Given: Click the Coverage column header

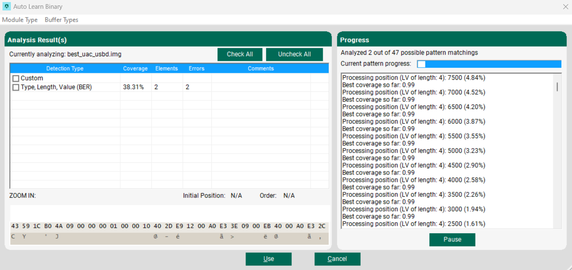Looking at the screenshot, I should pos(135,68).
